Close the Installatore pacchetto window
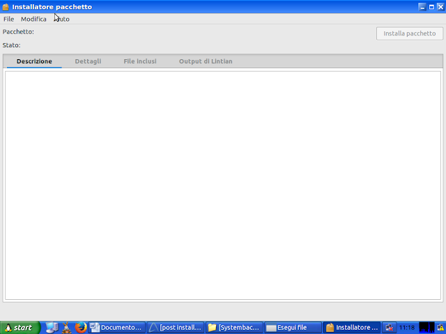Image resolution: width=446 pixels, height=334 pixels. pos(440,7)
